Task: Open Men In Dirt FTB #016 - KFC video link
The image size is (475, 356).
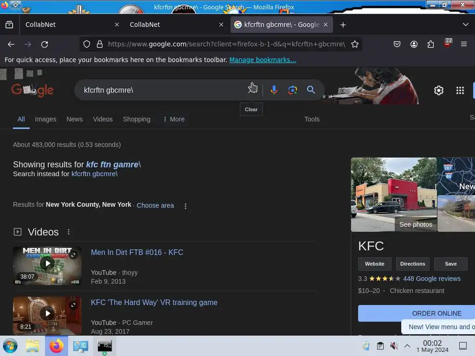Action: [137, 253]
